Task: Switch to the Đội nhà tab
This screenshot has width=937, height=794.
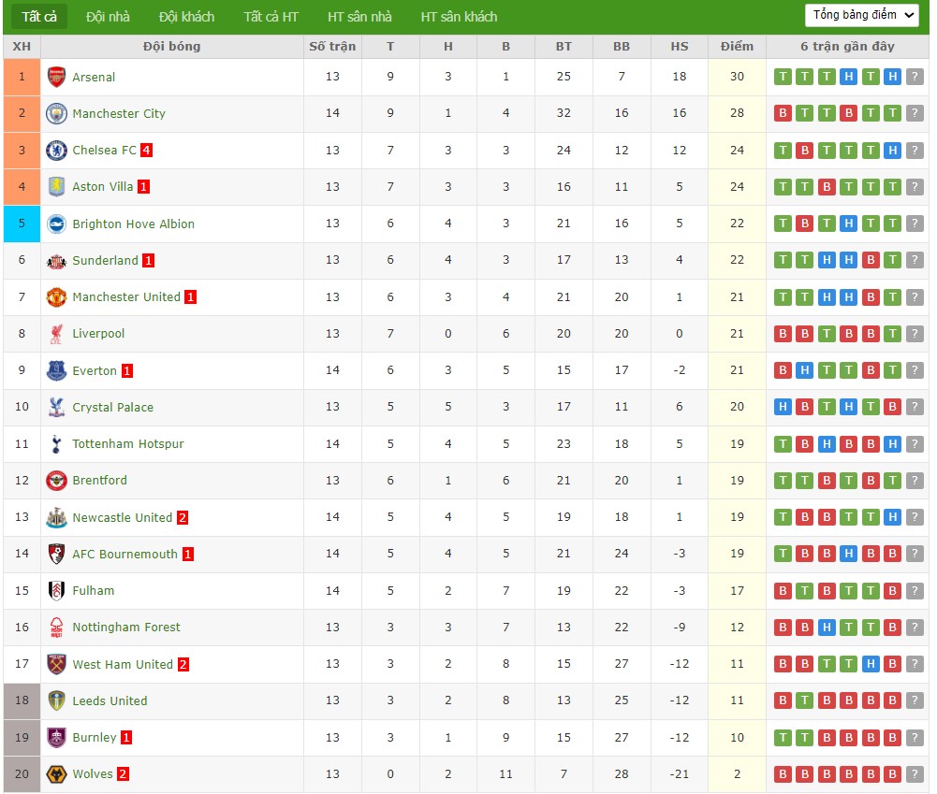Action: tap(108, 17)
